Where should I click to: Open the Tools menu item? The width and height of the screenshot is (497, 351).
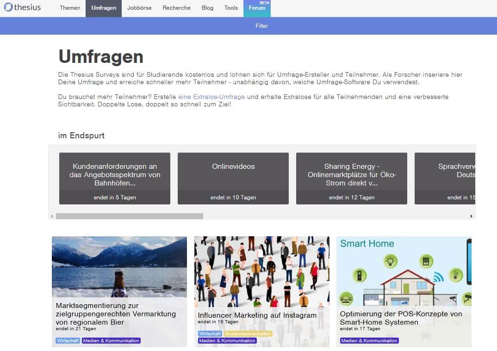[x=231, y=8]
